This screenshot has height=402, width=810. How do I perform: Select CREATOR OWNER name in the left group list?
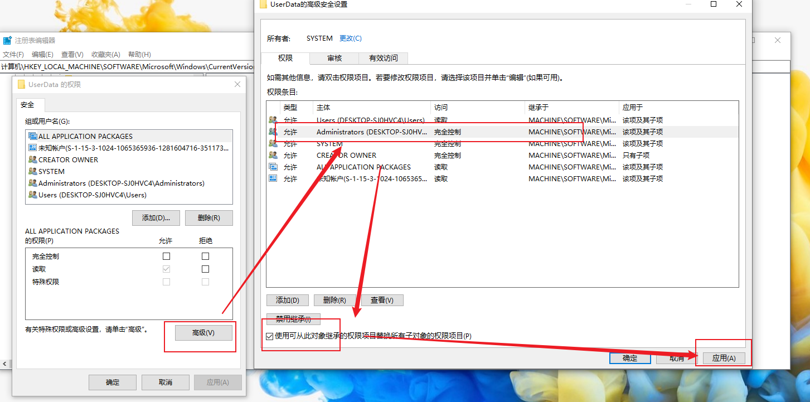[68, 159]
